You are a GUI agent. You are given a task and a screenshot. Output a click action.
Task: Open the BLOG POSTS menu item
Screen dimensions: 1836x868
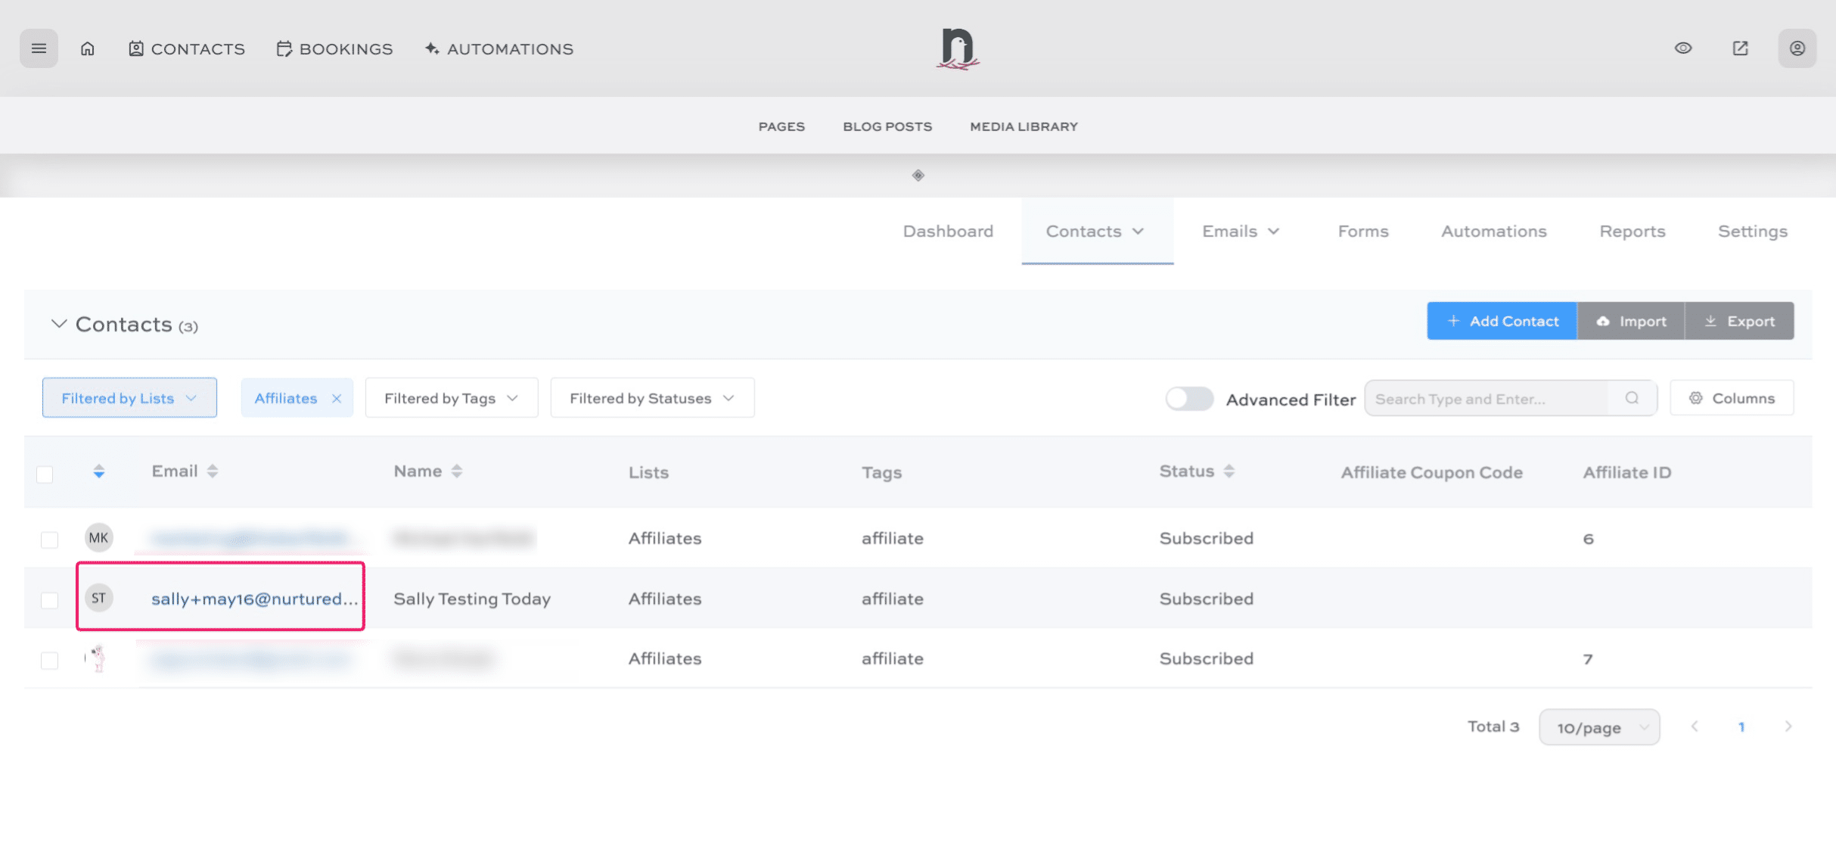pyautogui.click(x=887, y=126)
